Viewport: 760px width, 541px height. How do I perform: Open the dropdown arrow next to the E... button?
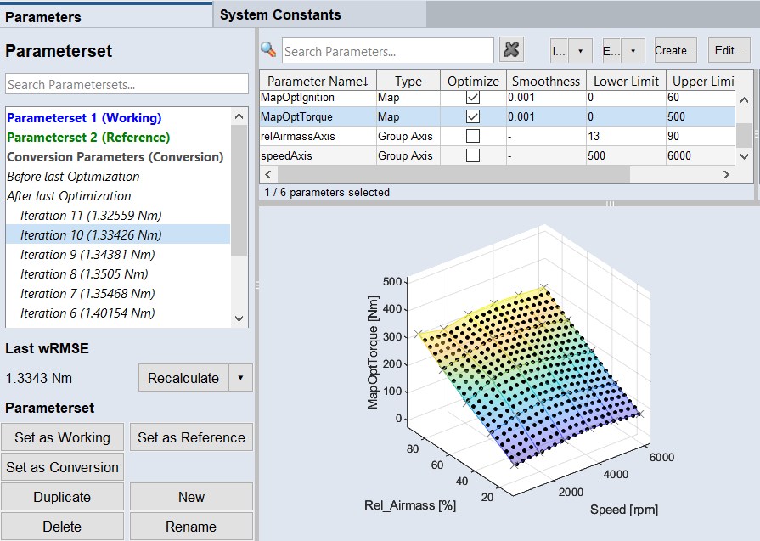pyautogui.click(x=633, y=51)
